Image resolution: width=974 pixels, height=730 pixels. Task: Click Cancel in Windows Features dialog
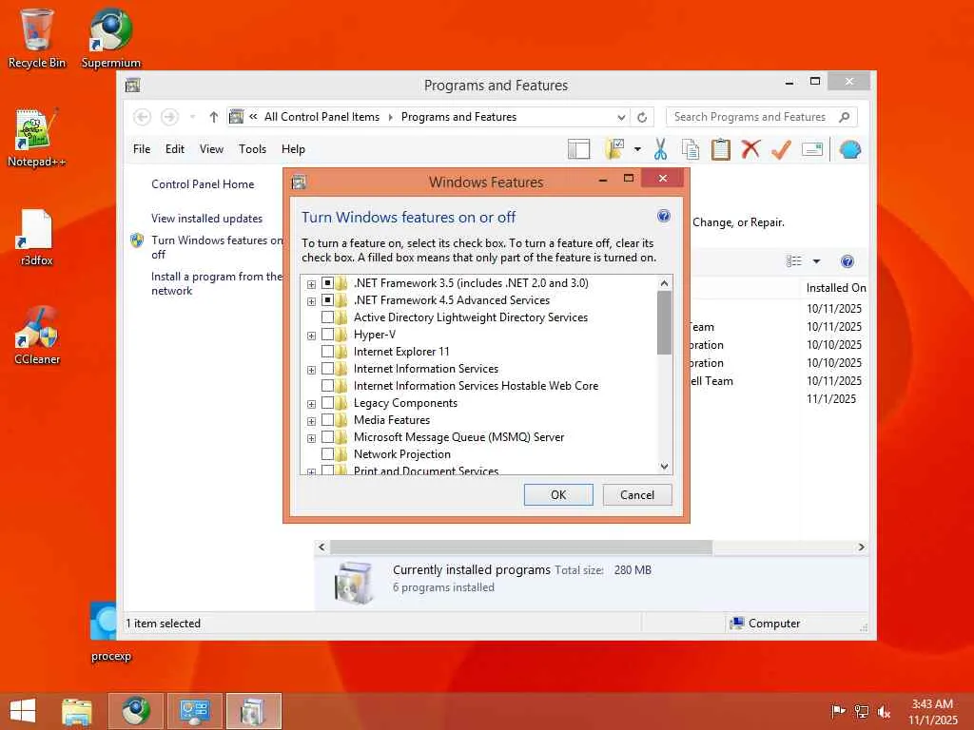point(637,494)
